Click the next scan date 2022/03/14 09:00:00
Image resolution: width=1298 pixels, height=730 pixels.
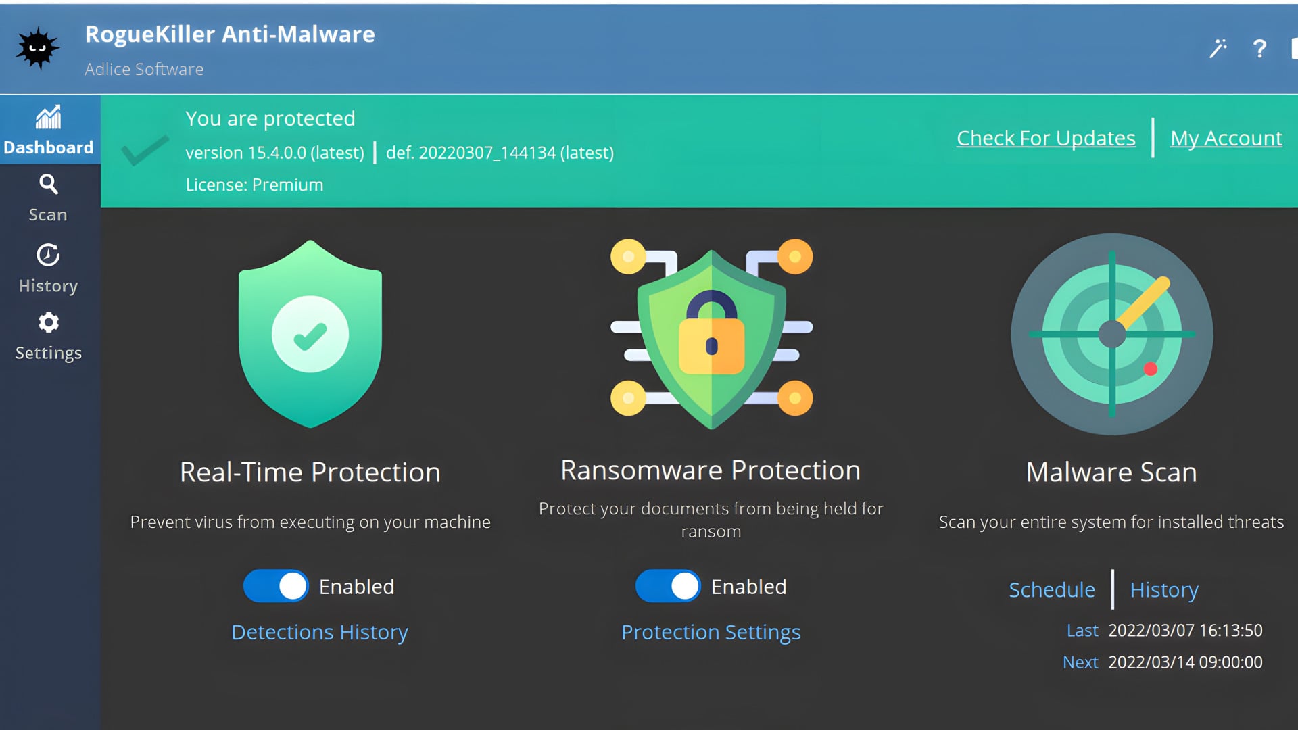tap(1185, 662)
